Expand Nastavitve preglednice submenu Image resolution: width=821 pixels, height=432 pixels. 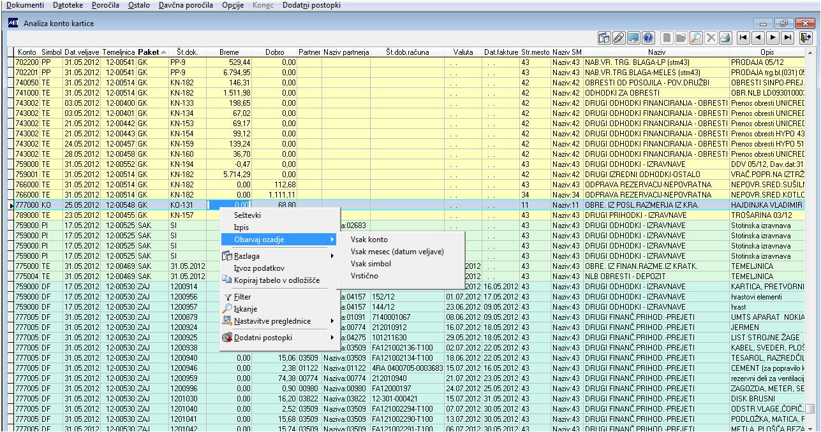pos(279,320)
